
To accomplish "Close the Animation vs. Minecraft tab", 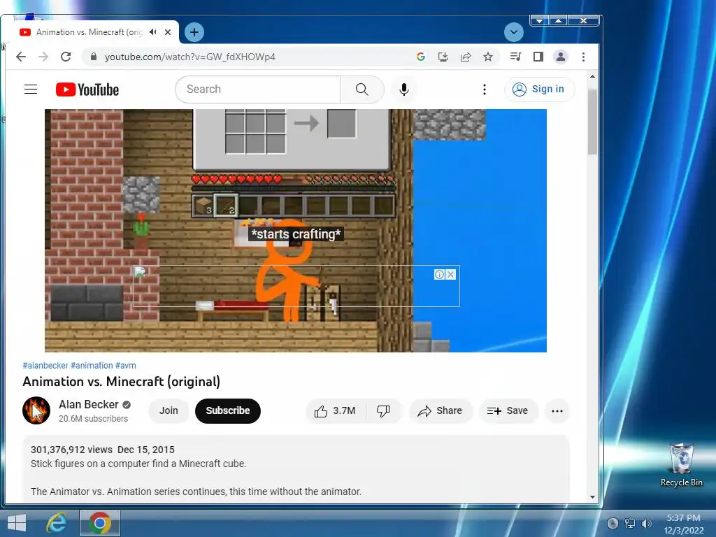I will click(x=168, y=32).
